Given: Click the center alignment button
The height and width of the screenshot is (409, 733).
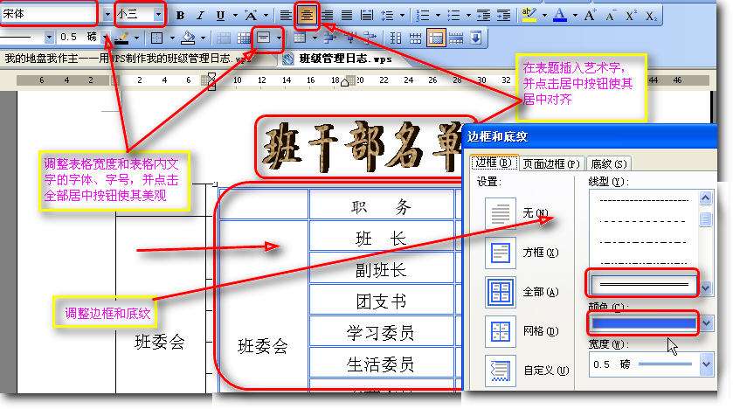Looking at the screenshot, I should pos(307,15).
